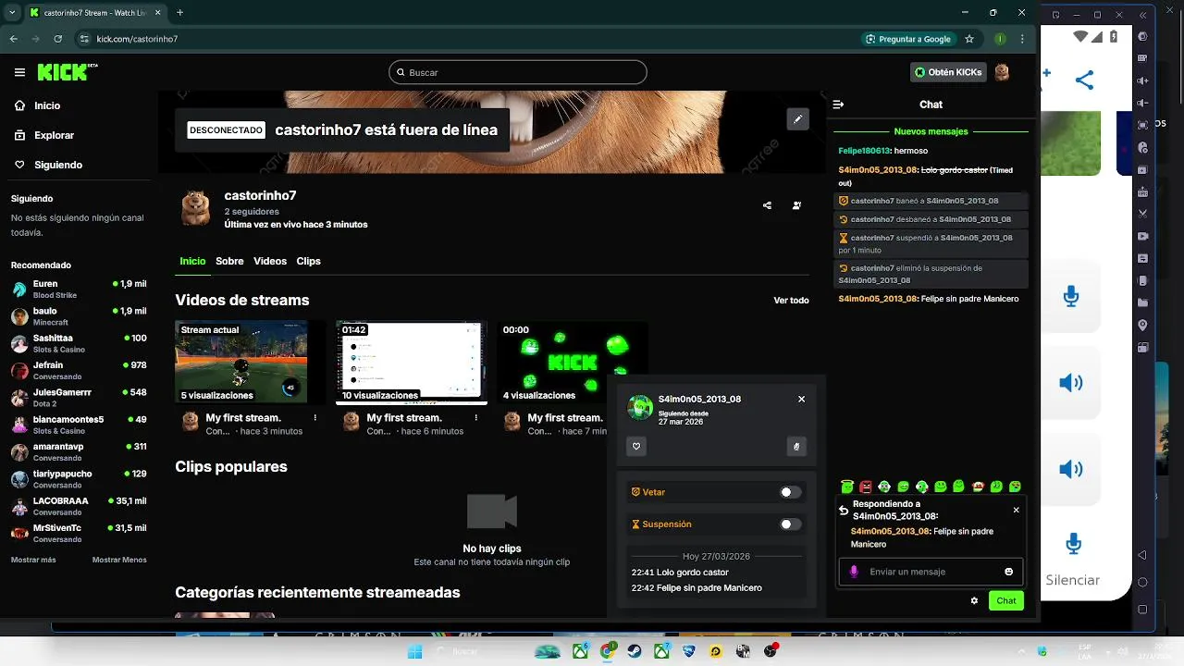
Task: Click the follow user icon next to share
Action: click(x=796, y=205)
